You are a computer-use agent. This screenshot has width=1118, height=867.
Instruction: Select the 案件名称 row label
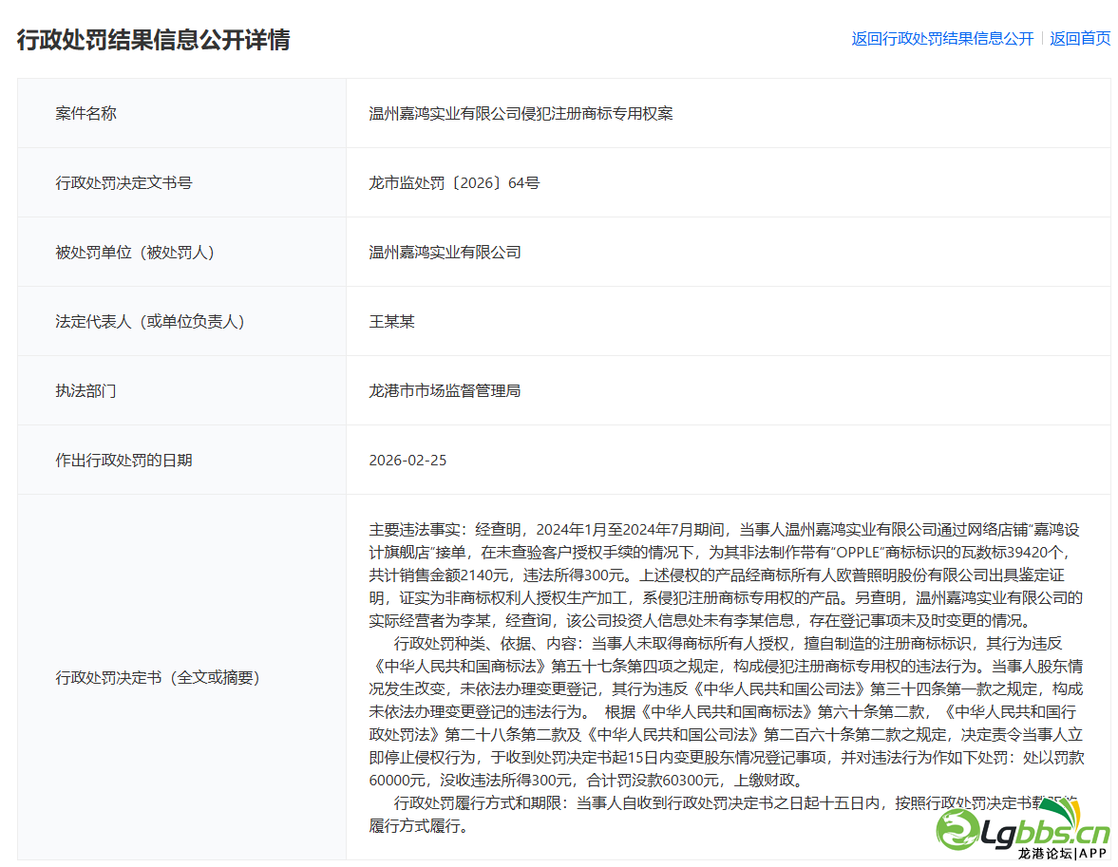click(86, 113)
